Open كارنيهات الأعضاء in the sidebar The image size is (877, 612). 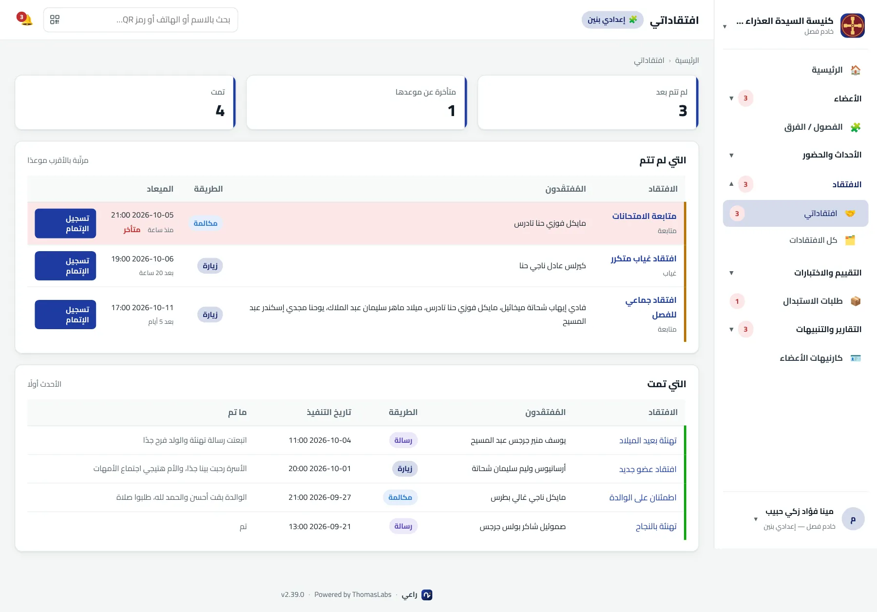click(x=796, y=358)
